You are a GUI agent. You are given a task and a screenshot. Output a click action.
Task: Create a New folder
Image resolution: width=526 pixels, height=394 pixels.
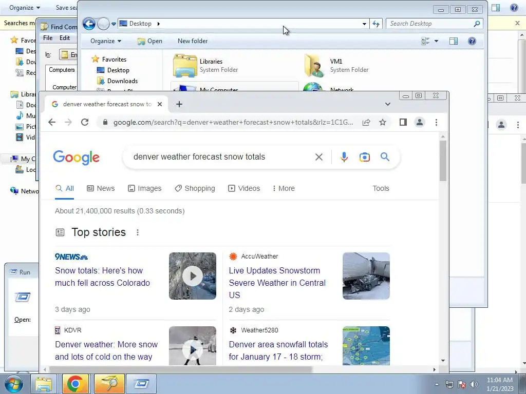pyautogui.click(x=193, y=41)
